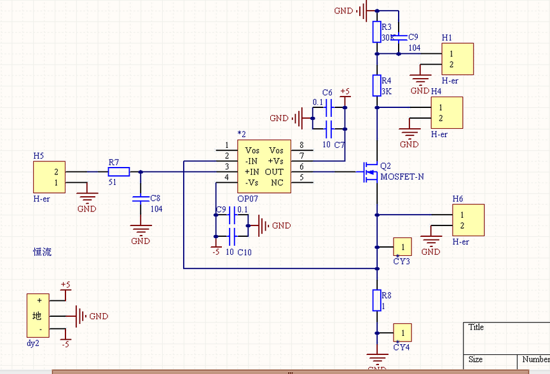The image size is (550, 374).
Task: Click the -IN pin label on OP07
Action: tap(252, 161)
